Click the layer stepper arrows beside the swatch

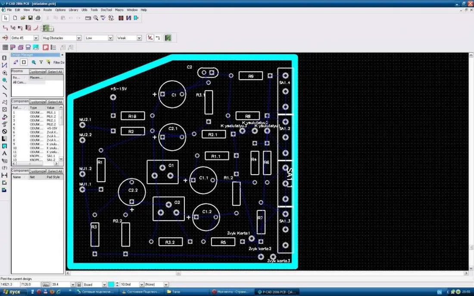click(x=117, y=284)
